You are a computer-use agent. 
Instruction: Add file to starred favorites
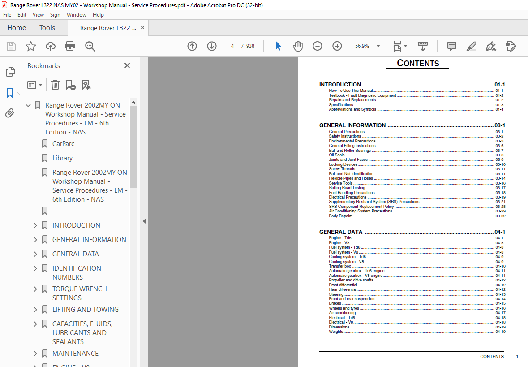click(30, 46)
